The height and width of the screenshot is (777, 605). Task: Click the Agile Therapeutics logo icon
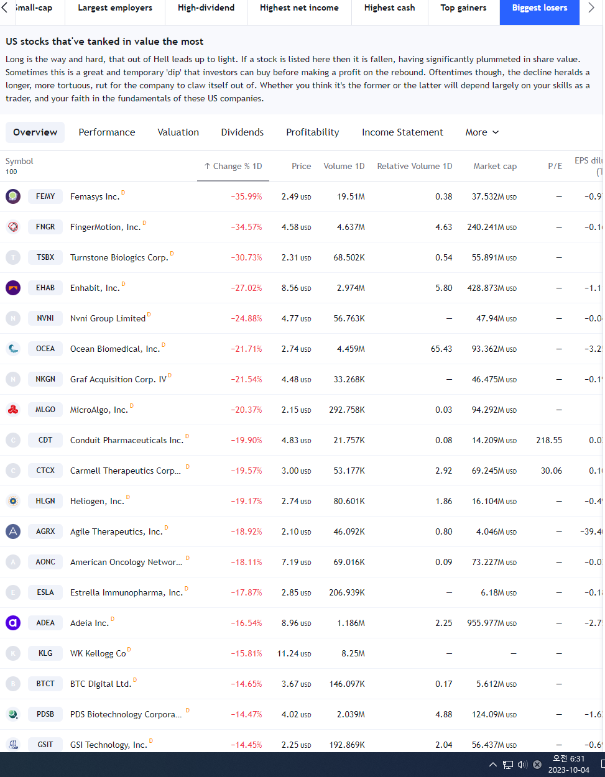click(x=13, y=531)
